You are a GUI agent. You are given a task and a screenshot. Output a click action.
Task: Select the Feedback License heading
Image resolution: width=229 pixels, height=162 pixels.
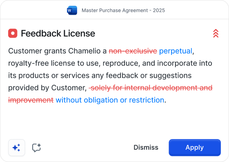pos(58,34)
